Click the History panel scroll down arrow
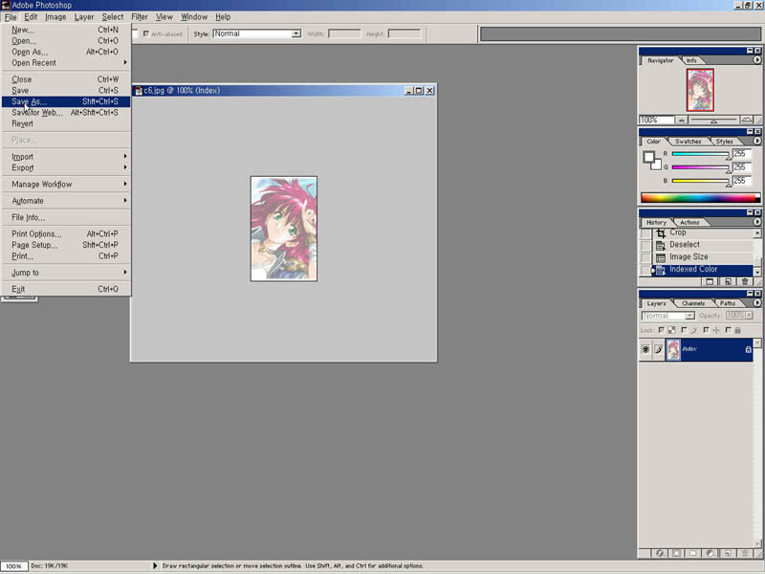This screenshot has height=574, width=765. (x=756, y=272)
